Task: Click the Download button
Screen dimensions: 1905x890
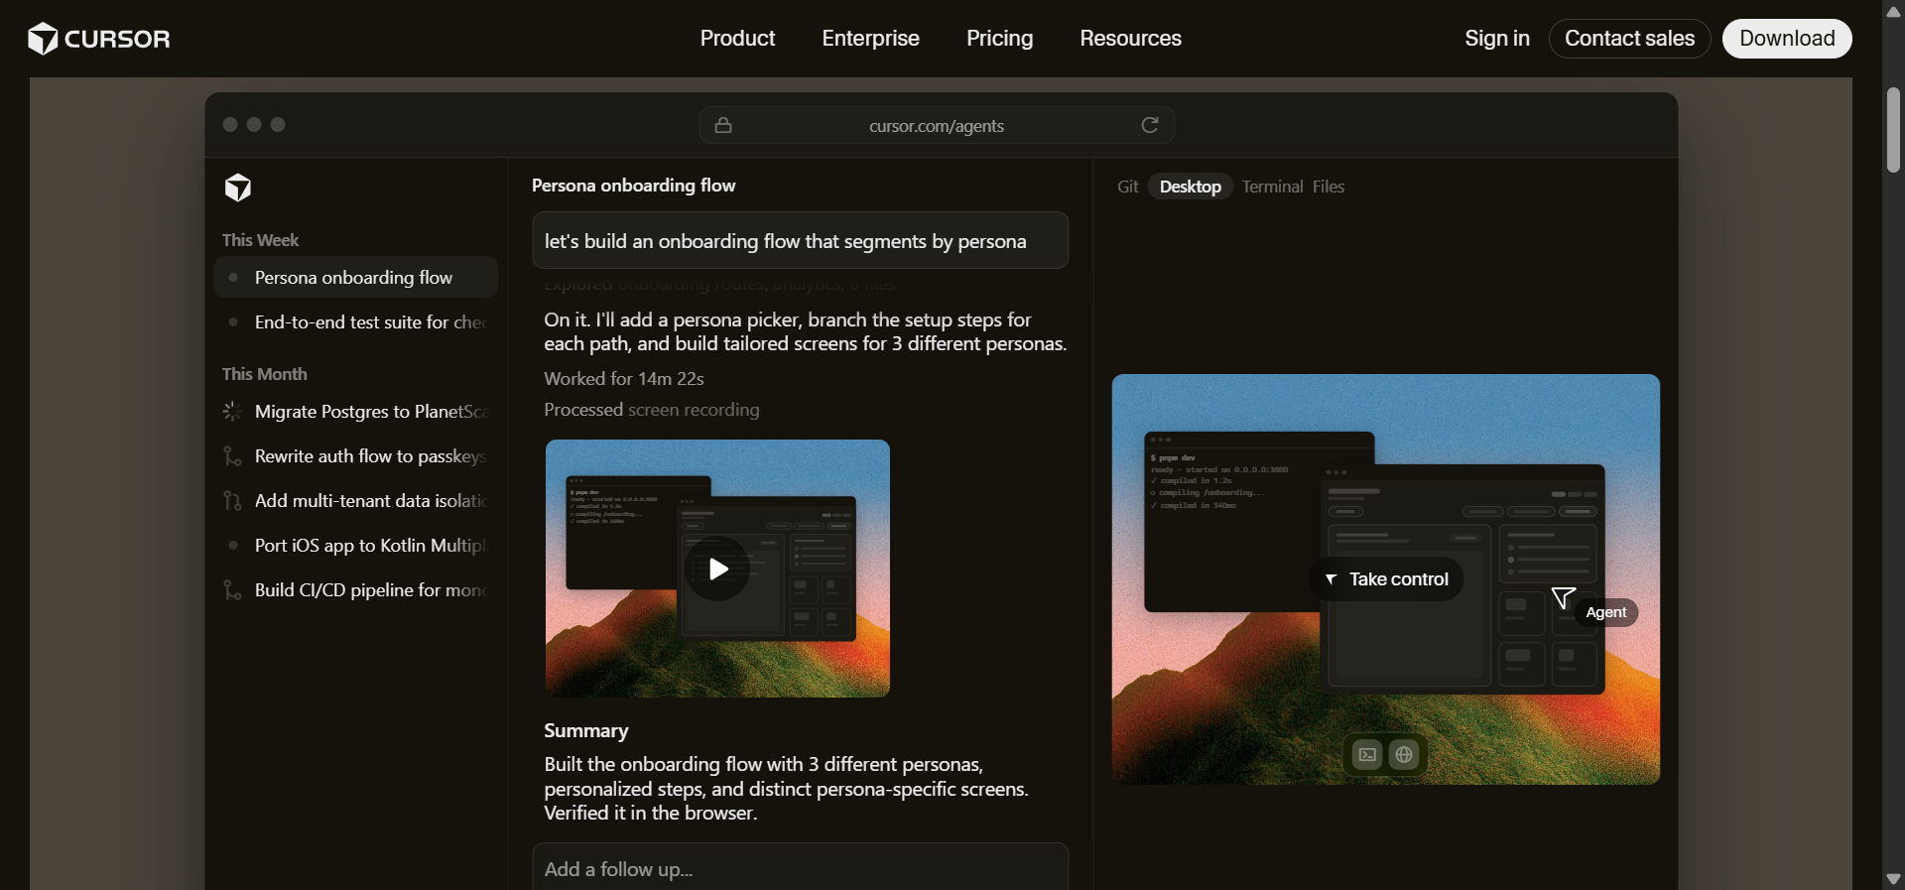Action: [x=1787, y=39]
